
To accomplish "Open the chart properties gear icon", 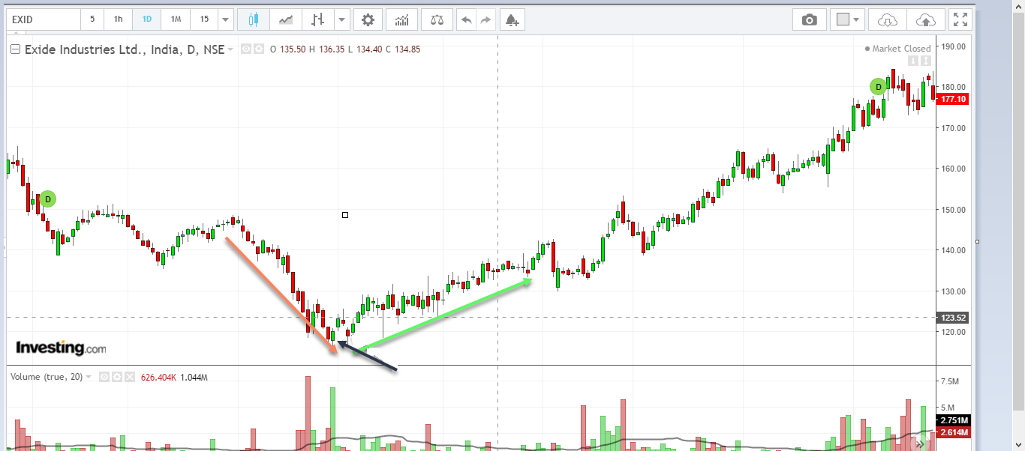I will tap(367, 19).
